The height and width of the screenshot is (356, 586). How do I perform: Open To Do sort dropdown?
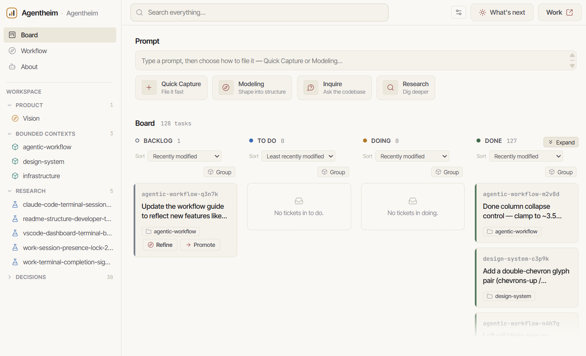[298, 156]
